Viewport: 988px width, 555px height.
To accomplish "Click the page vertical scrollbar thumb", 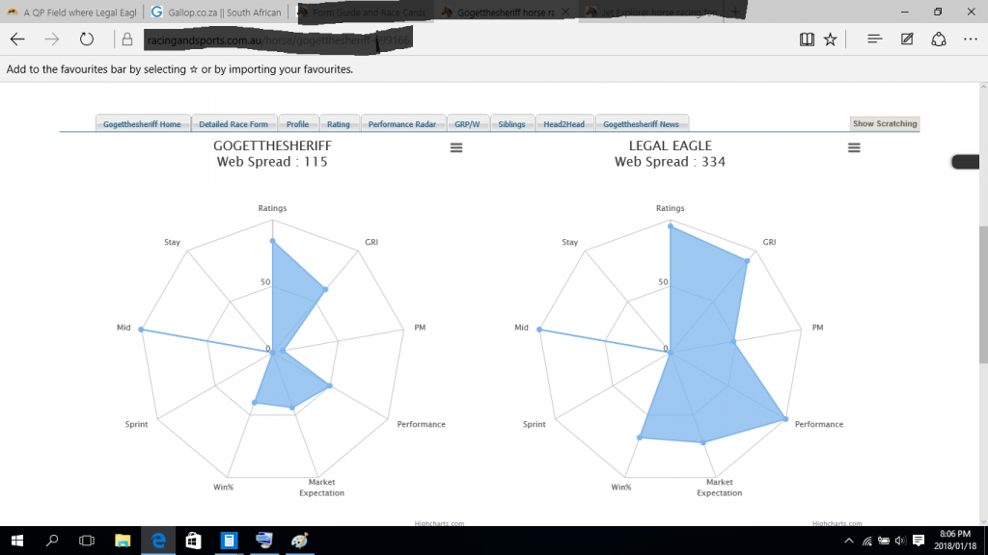I will [982, 294].
